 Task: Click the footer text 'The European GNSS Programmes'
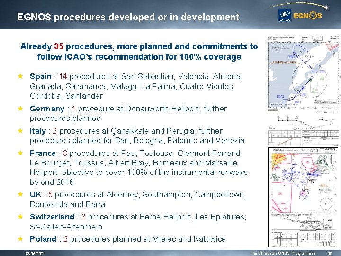coord(282,253)
